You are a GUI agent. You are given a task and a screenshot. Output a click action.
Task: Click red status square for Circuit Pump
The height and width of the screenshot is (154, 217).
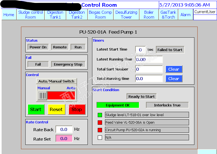100,130
